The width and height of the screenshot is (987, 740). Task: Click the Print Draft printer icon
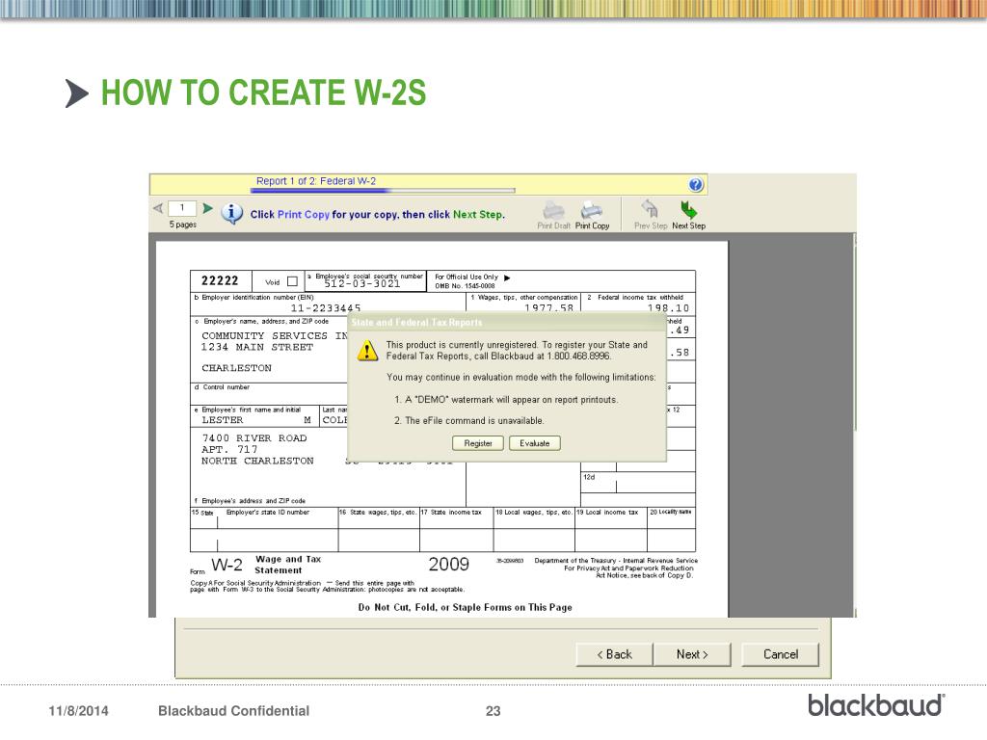(x=553, y=210)
